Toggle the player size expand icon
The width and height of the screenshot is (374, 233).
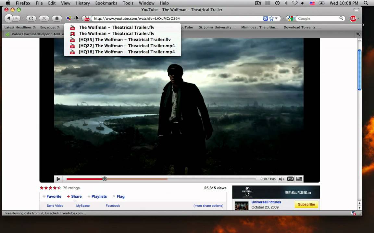[x=299, y=179]
